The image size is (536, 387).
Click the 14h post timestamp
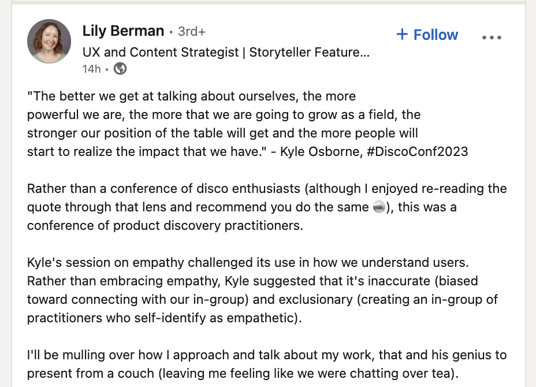pyautogui.click(x=92, y=69)
